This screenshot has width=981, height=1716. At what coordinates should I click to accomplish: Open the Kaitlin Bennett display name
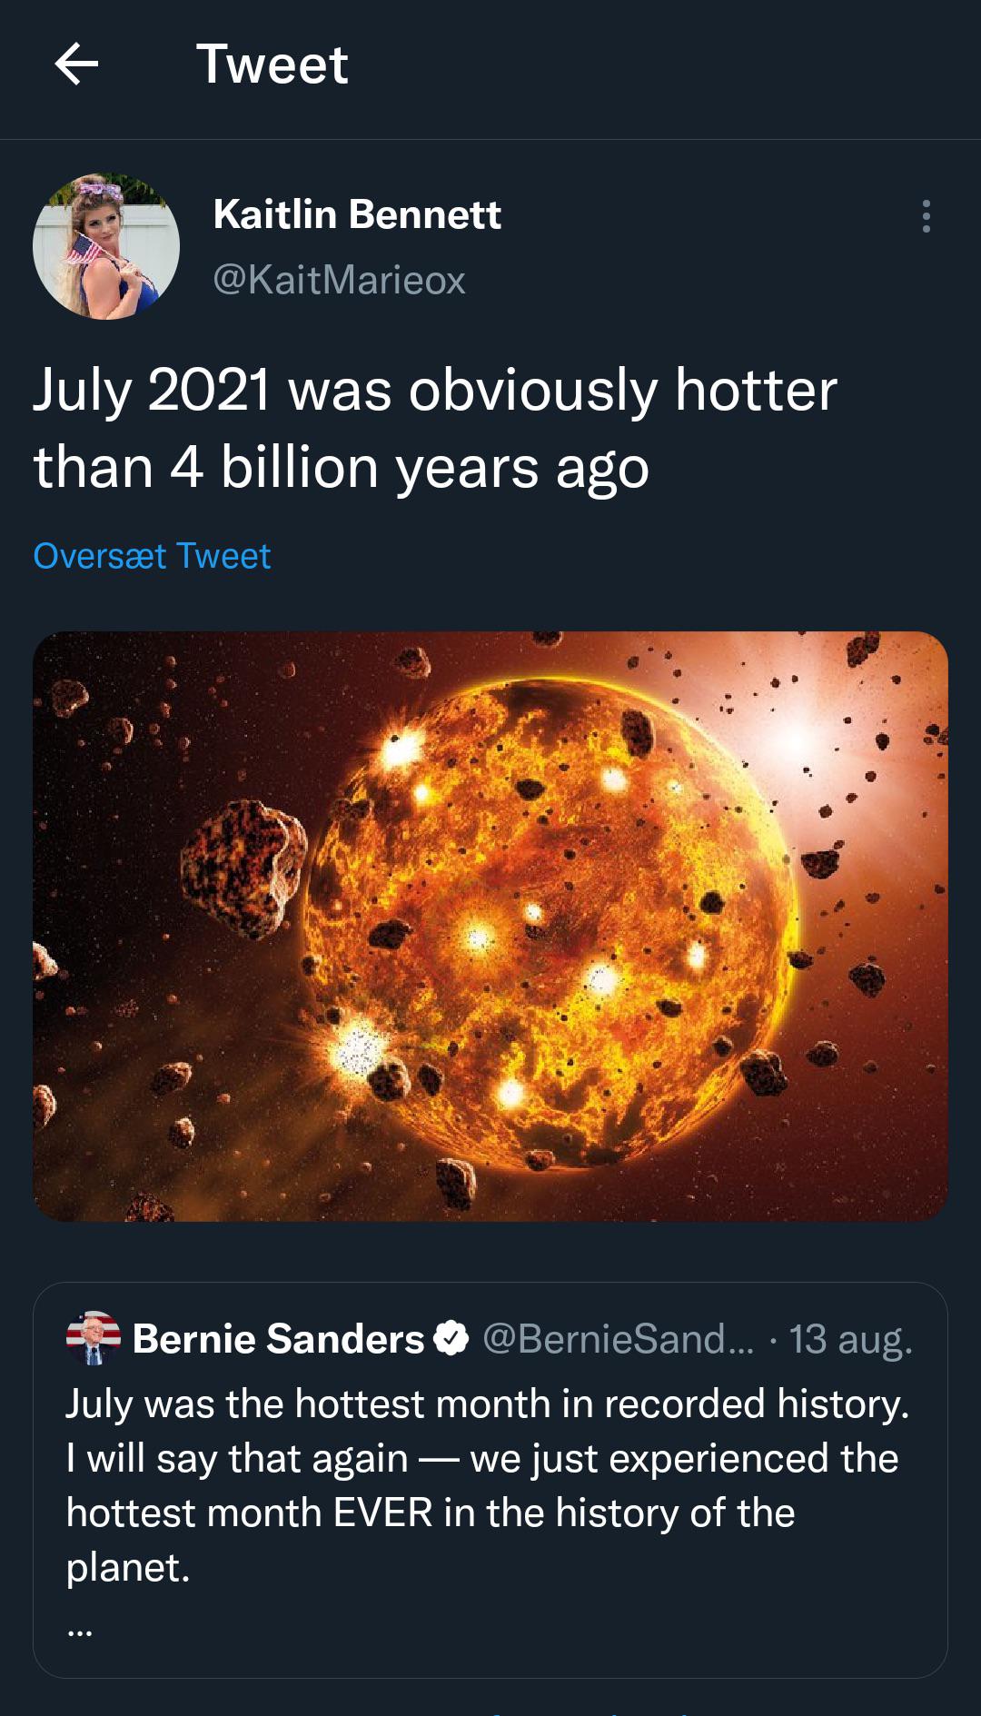357,214
